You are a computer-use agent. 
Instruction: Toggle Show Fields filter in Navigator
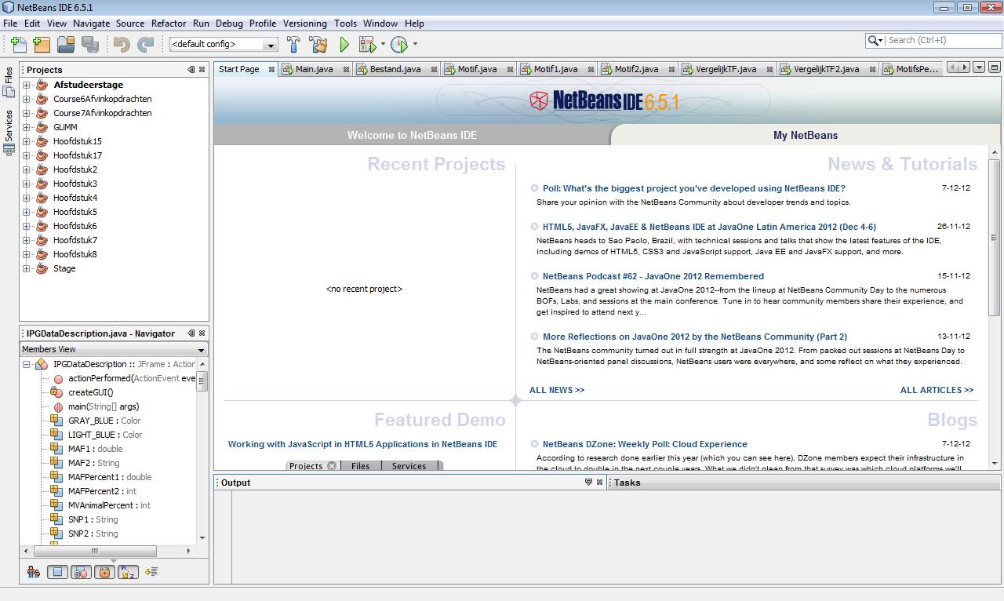click(57, 572)
